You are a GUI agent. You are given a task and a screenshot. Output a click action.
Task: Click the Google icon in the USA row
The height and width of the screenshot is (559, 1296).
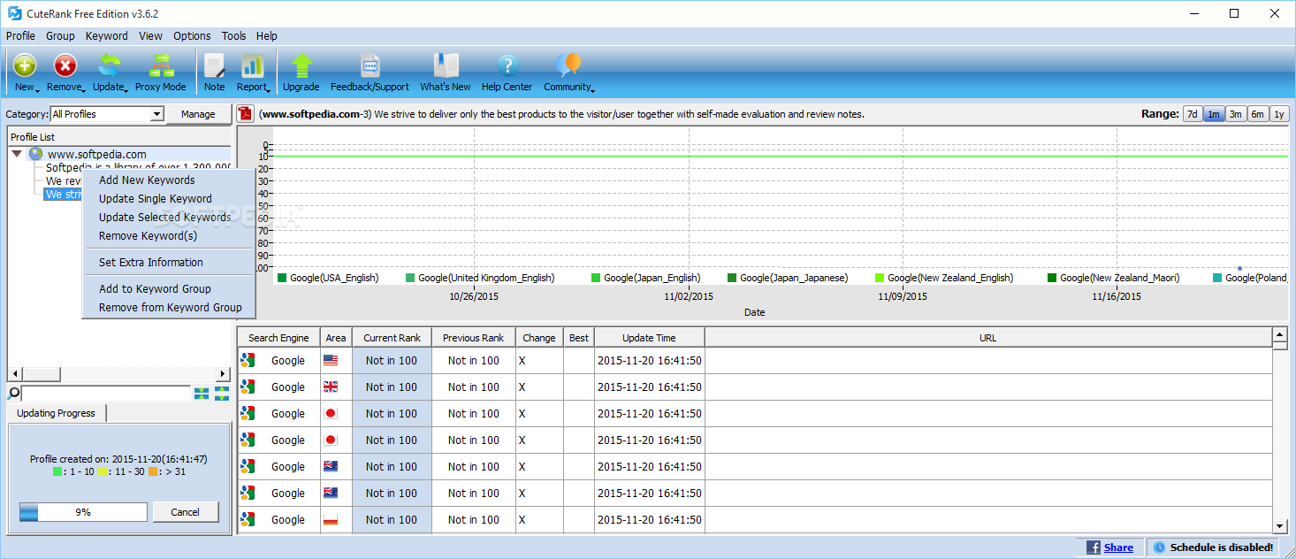pyautogui.click(x=248, y=360)
